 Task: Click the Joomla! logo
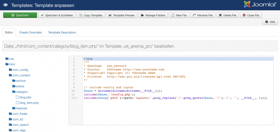click(260, 5)
